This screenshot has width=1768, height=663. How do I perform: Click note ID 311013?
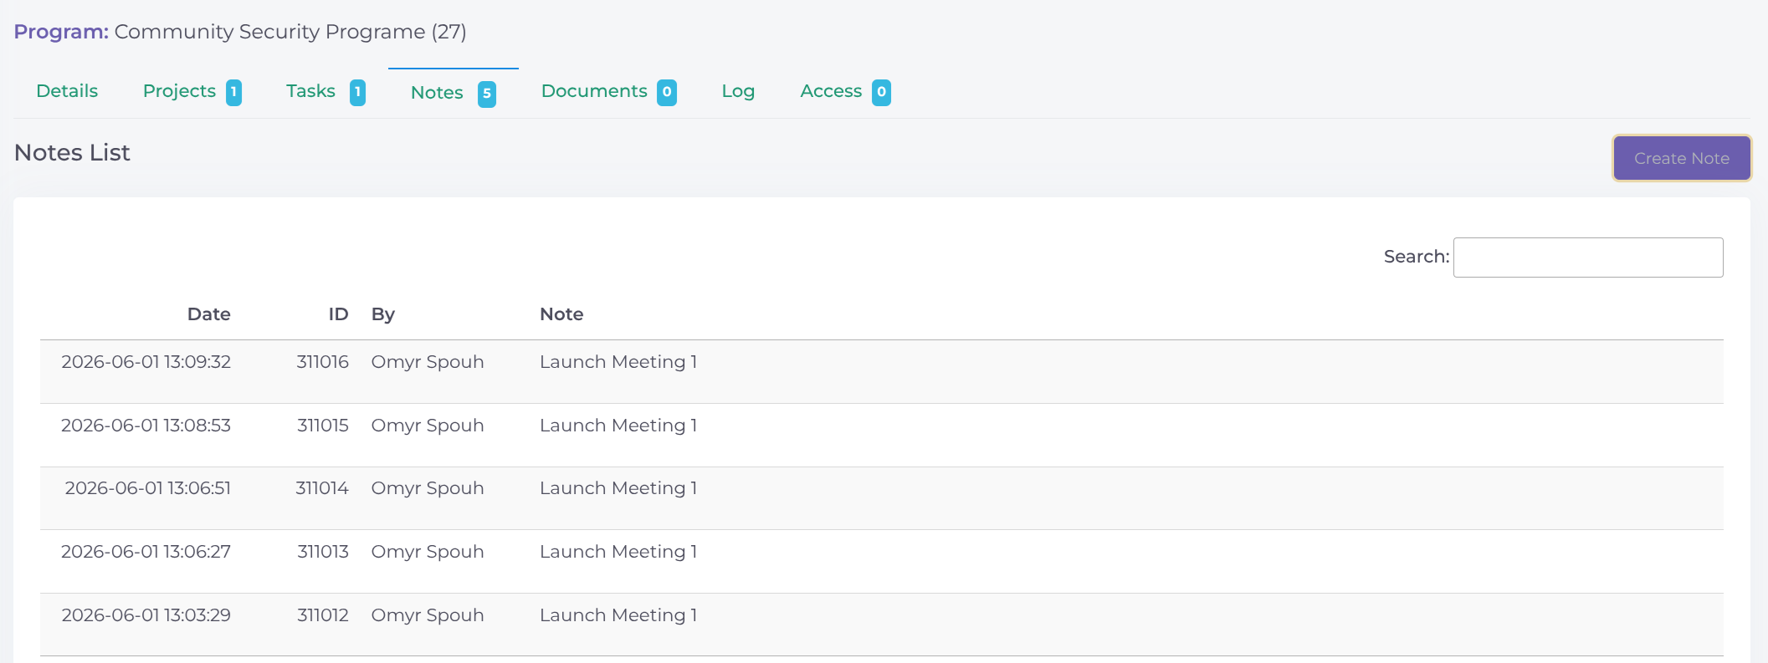[x=322, y=552]
